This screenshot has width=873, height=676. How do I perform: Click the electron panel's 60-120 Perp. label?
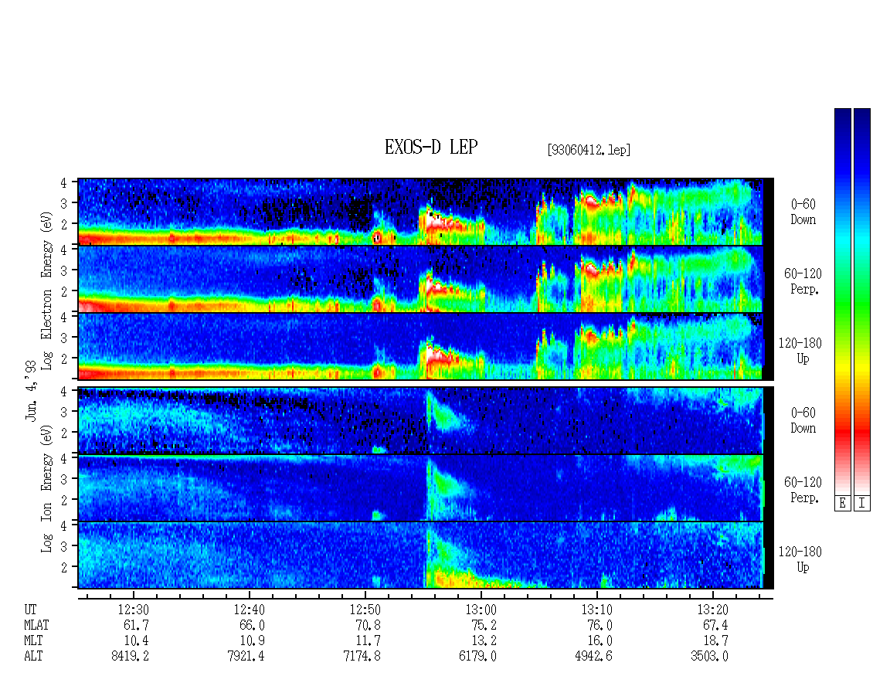coord(803,282)
